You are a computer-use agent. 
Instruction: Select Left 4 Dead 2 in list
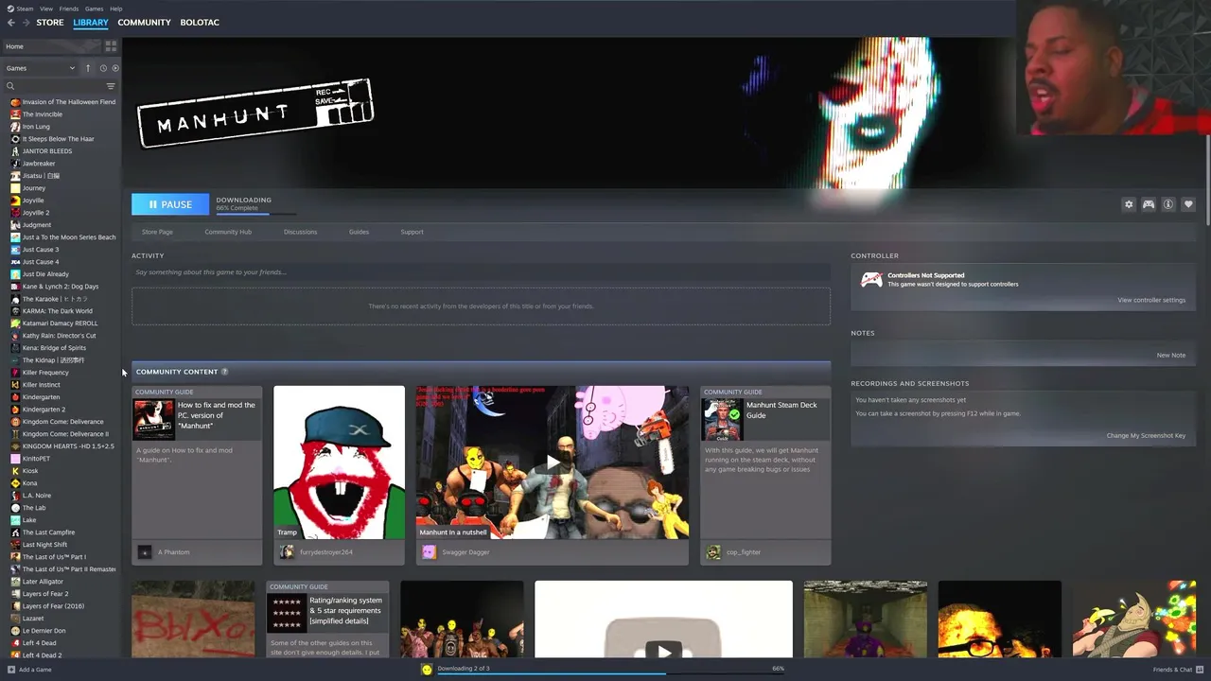(42, 655)
